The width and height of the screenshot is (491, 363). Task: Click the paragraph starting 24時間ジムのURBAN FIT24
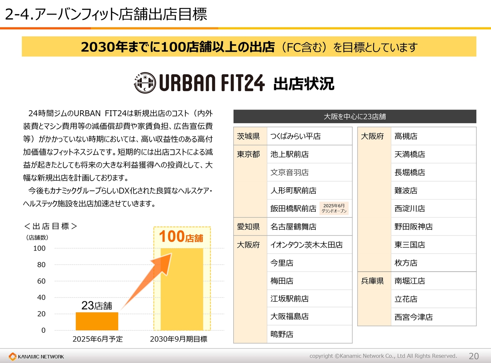[x=118, y=146]
